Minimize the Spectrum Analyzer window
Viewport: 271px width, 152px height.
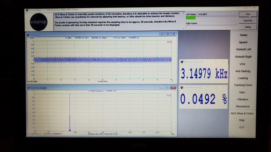(162, 88)
